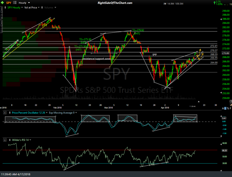The height and width of the screenshot is (177, 232).
Task: Click the move arrows for Price Percent Oscillator
Action: (x=10, y=113)
